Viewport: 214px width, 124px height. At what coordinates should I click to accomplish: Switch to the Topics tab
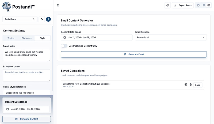tap(11, 38)
